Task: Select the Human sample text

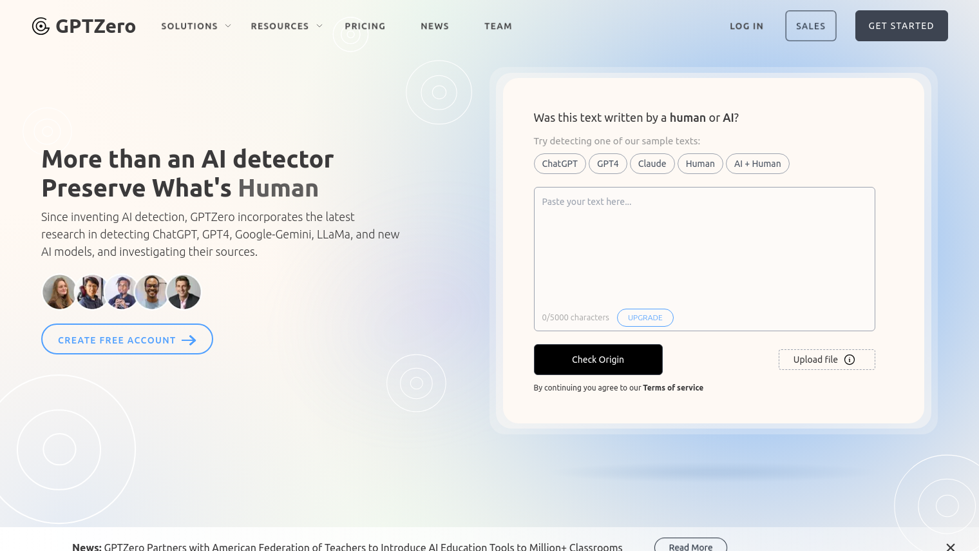Action: pos(700,164)
